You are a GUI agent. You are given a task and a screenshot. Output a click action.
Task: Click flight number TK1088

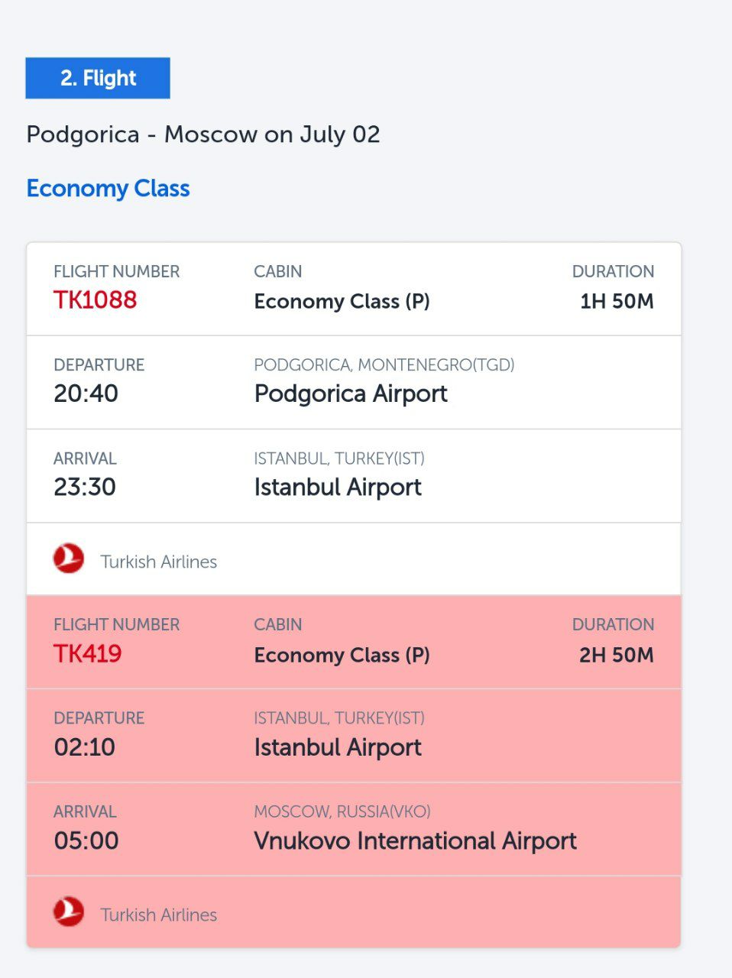click(x=95, y=300)
